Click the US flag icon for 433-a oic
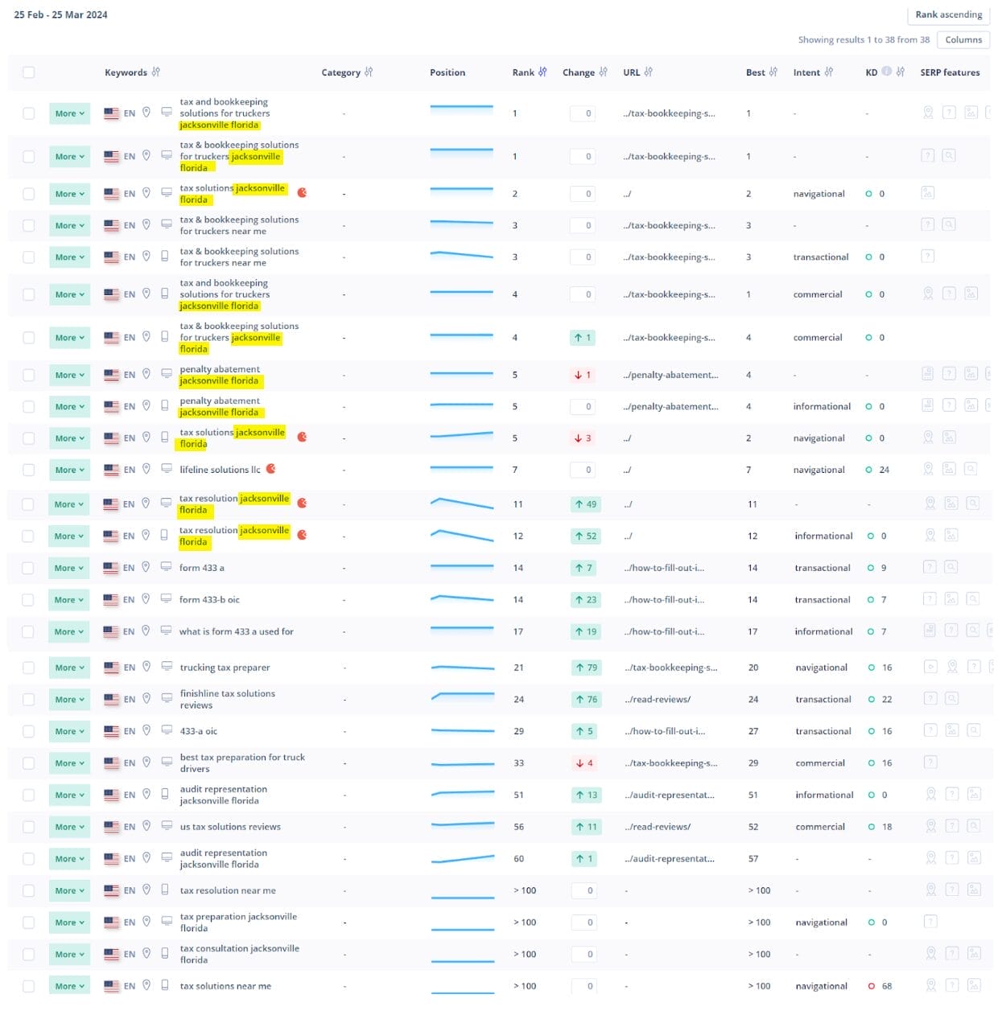The image size is (998, 1011). (112, 731)
